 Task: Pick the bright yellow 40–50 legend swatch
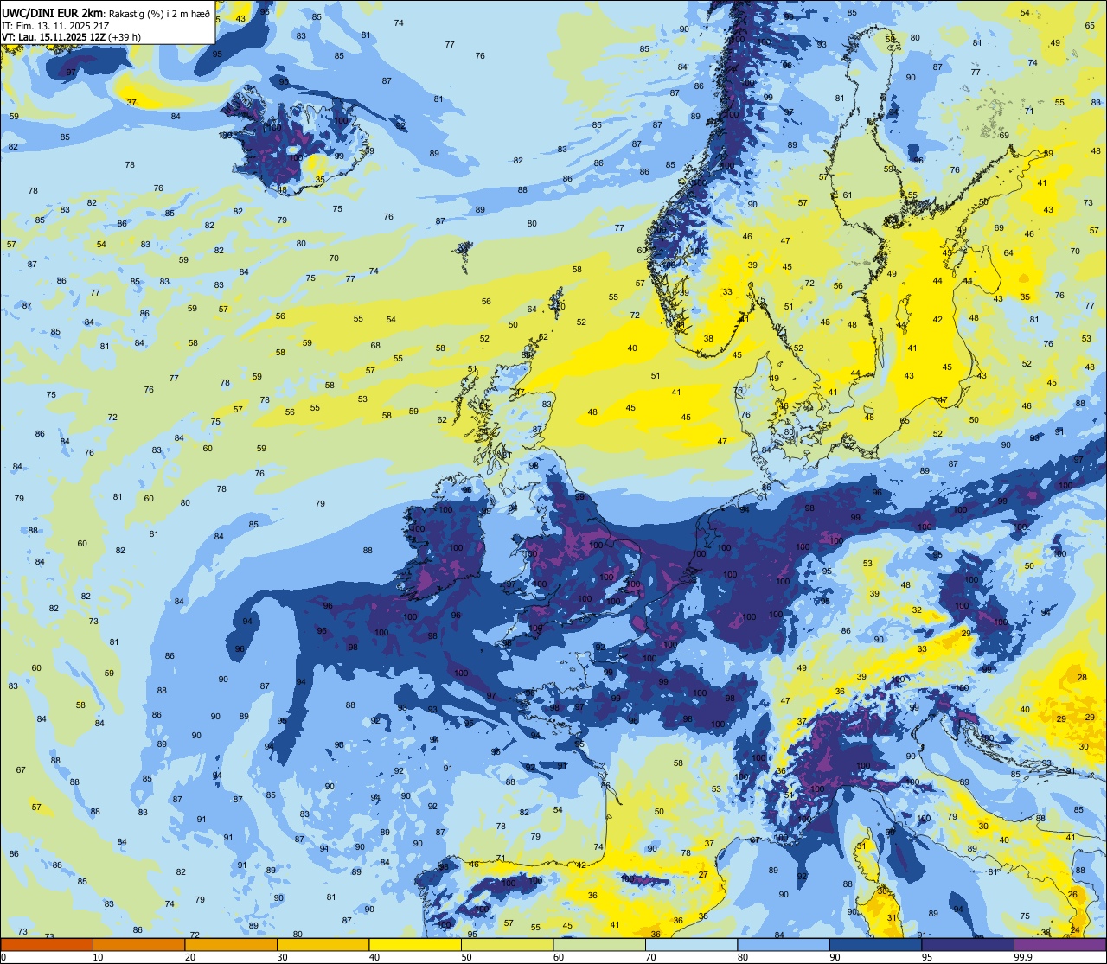click(415, 944)
